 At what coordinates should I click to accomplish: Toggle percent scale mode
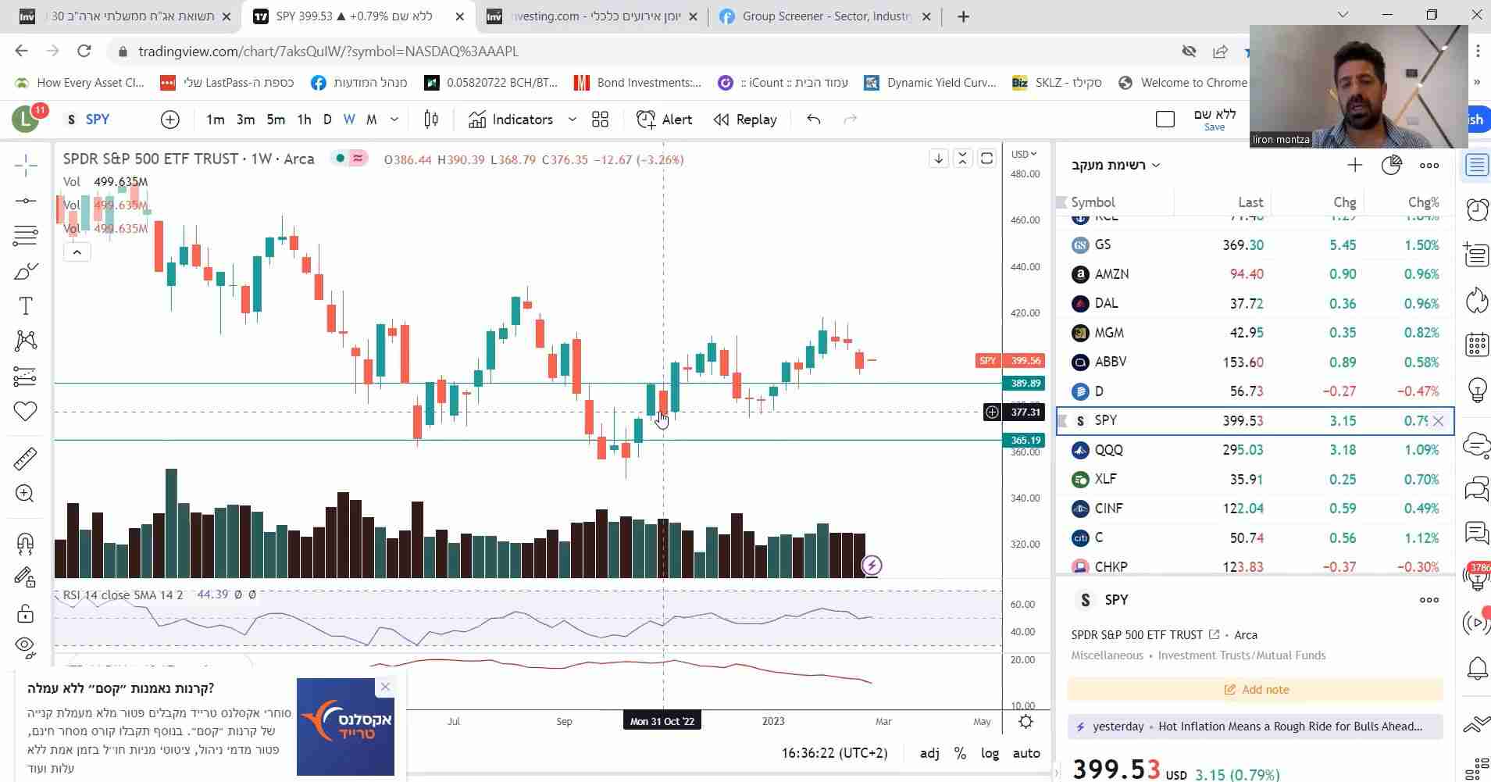960,753
